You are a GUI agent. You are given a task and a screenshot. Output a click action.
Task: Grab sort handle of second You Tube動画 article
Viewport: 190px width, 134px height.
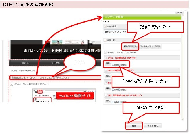point(106,70)
